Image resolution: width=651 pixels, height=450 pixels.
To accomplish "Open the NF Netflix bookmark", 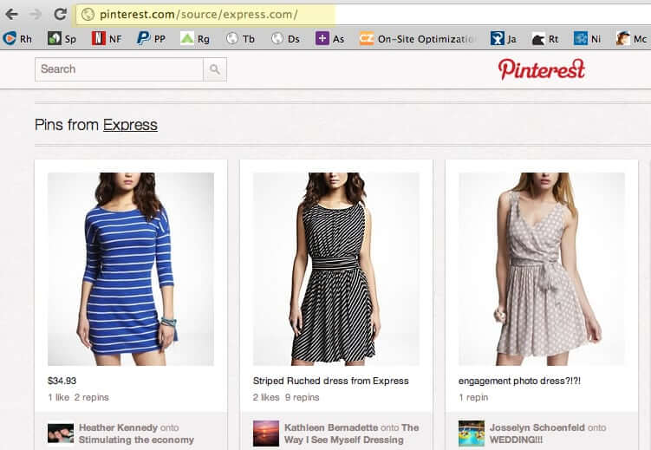I will (107, 38).
